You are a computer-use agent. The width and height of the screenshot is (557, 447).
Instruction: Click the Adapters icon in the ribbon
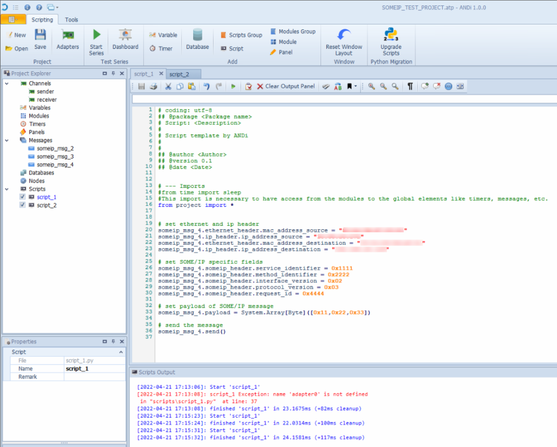tap(68, 35)
